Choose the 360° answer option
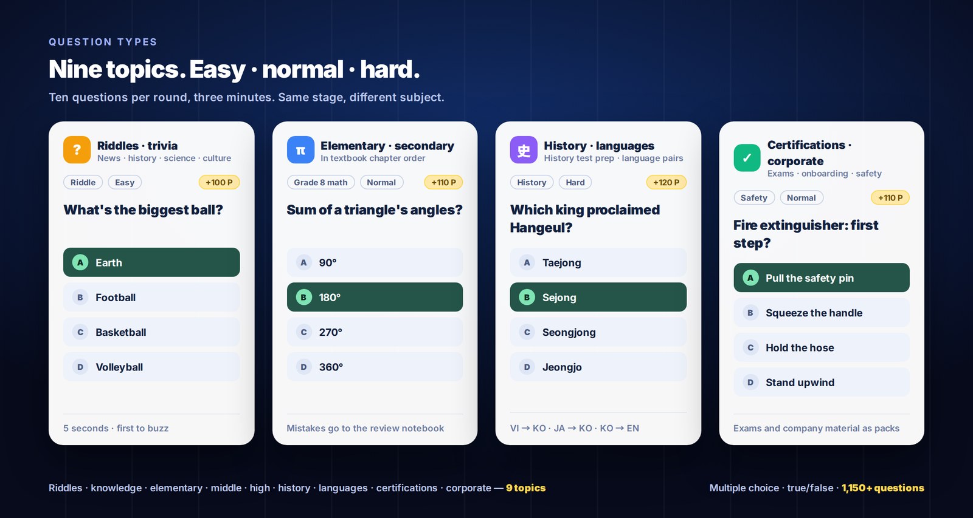Viewport: 973px width, 518px height. tap(375, 367)
